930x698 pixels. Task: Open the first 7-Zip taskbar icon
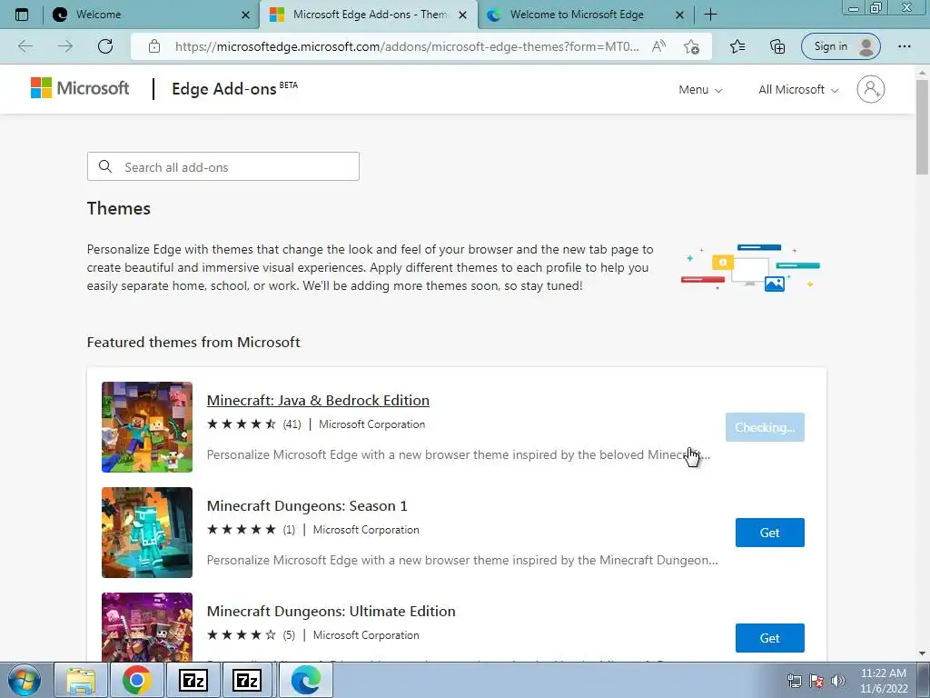193,680
